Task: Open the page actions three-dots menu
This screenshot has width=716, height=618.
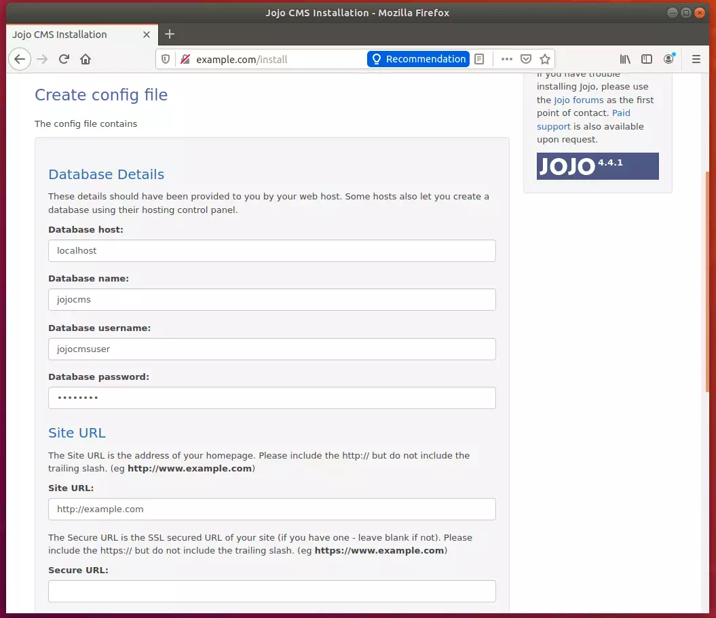Action: [x=507, y=59]
